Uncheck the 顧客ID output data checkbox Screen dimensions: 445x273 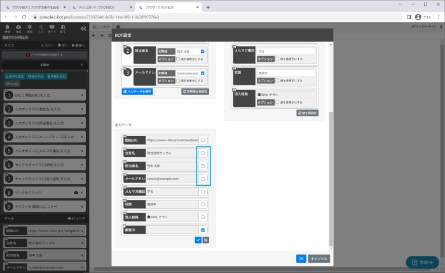(x=202, y=230)
